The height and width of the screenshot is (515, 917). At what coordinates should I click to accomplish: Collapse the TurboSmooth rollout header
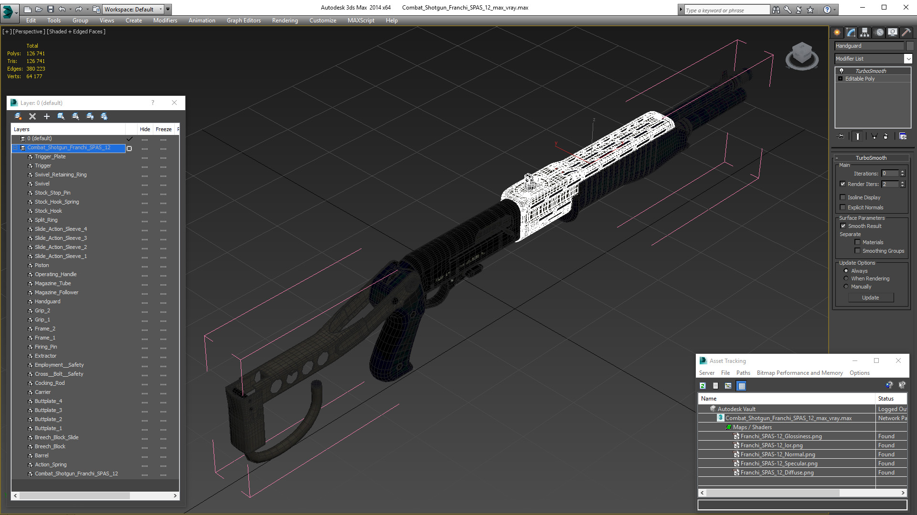(x=871, y=158)
